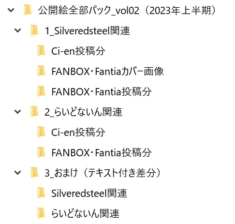
Task: Click folder icon beside FANBOX・Fantiaカバー画像
Action: (41, 71)
